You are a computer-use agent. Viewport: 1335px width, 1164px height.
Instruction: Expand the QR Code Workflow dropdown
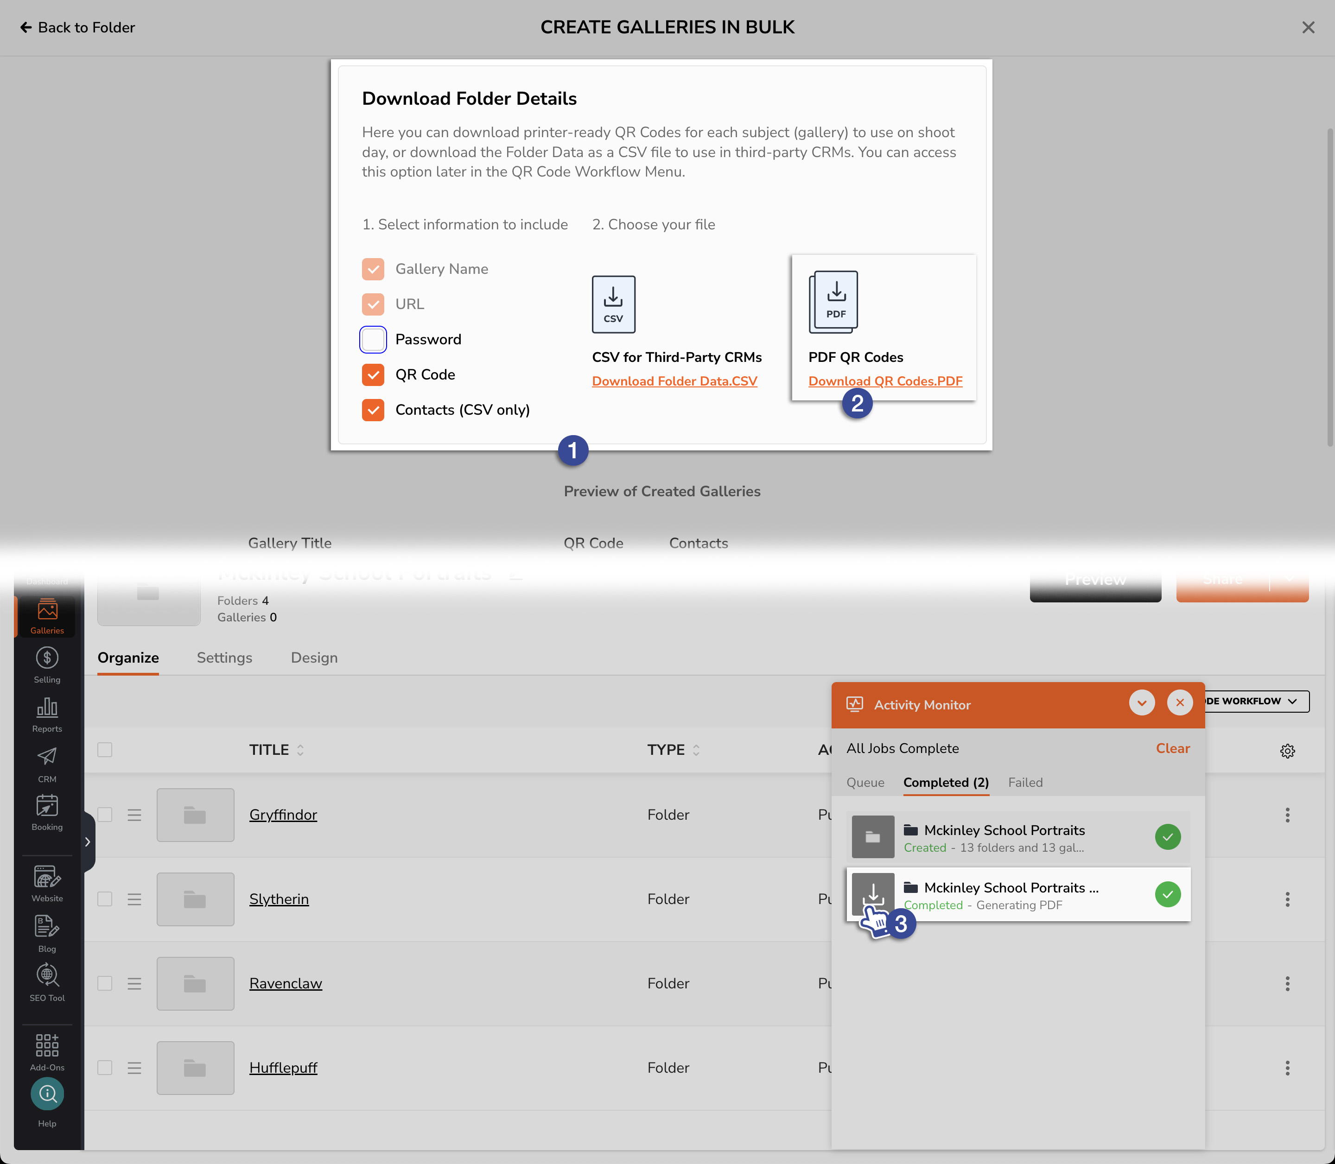click(1257, 702)
